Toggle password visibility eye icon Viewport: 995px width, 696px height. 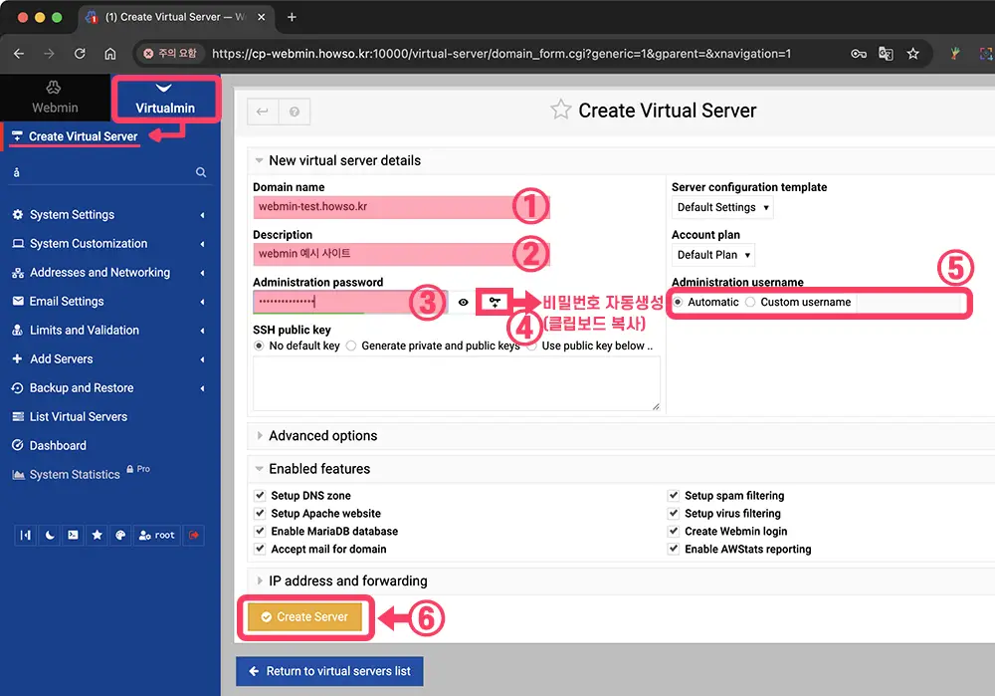pos(464,303)
